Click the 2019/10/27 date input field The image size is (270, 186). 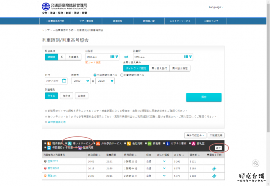pyautogui.click(x=54, y=81)
